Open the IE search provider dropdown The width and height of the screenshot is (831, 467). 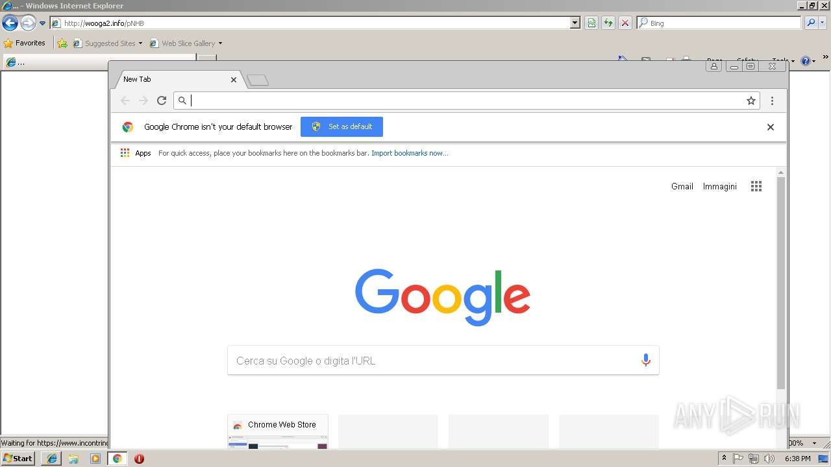(823, 23)
